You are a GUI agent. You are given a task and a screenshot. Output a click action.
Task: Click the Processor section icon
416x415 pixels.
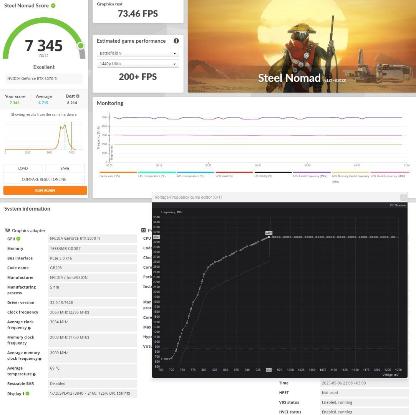144,230
